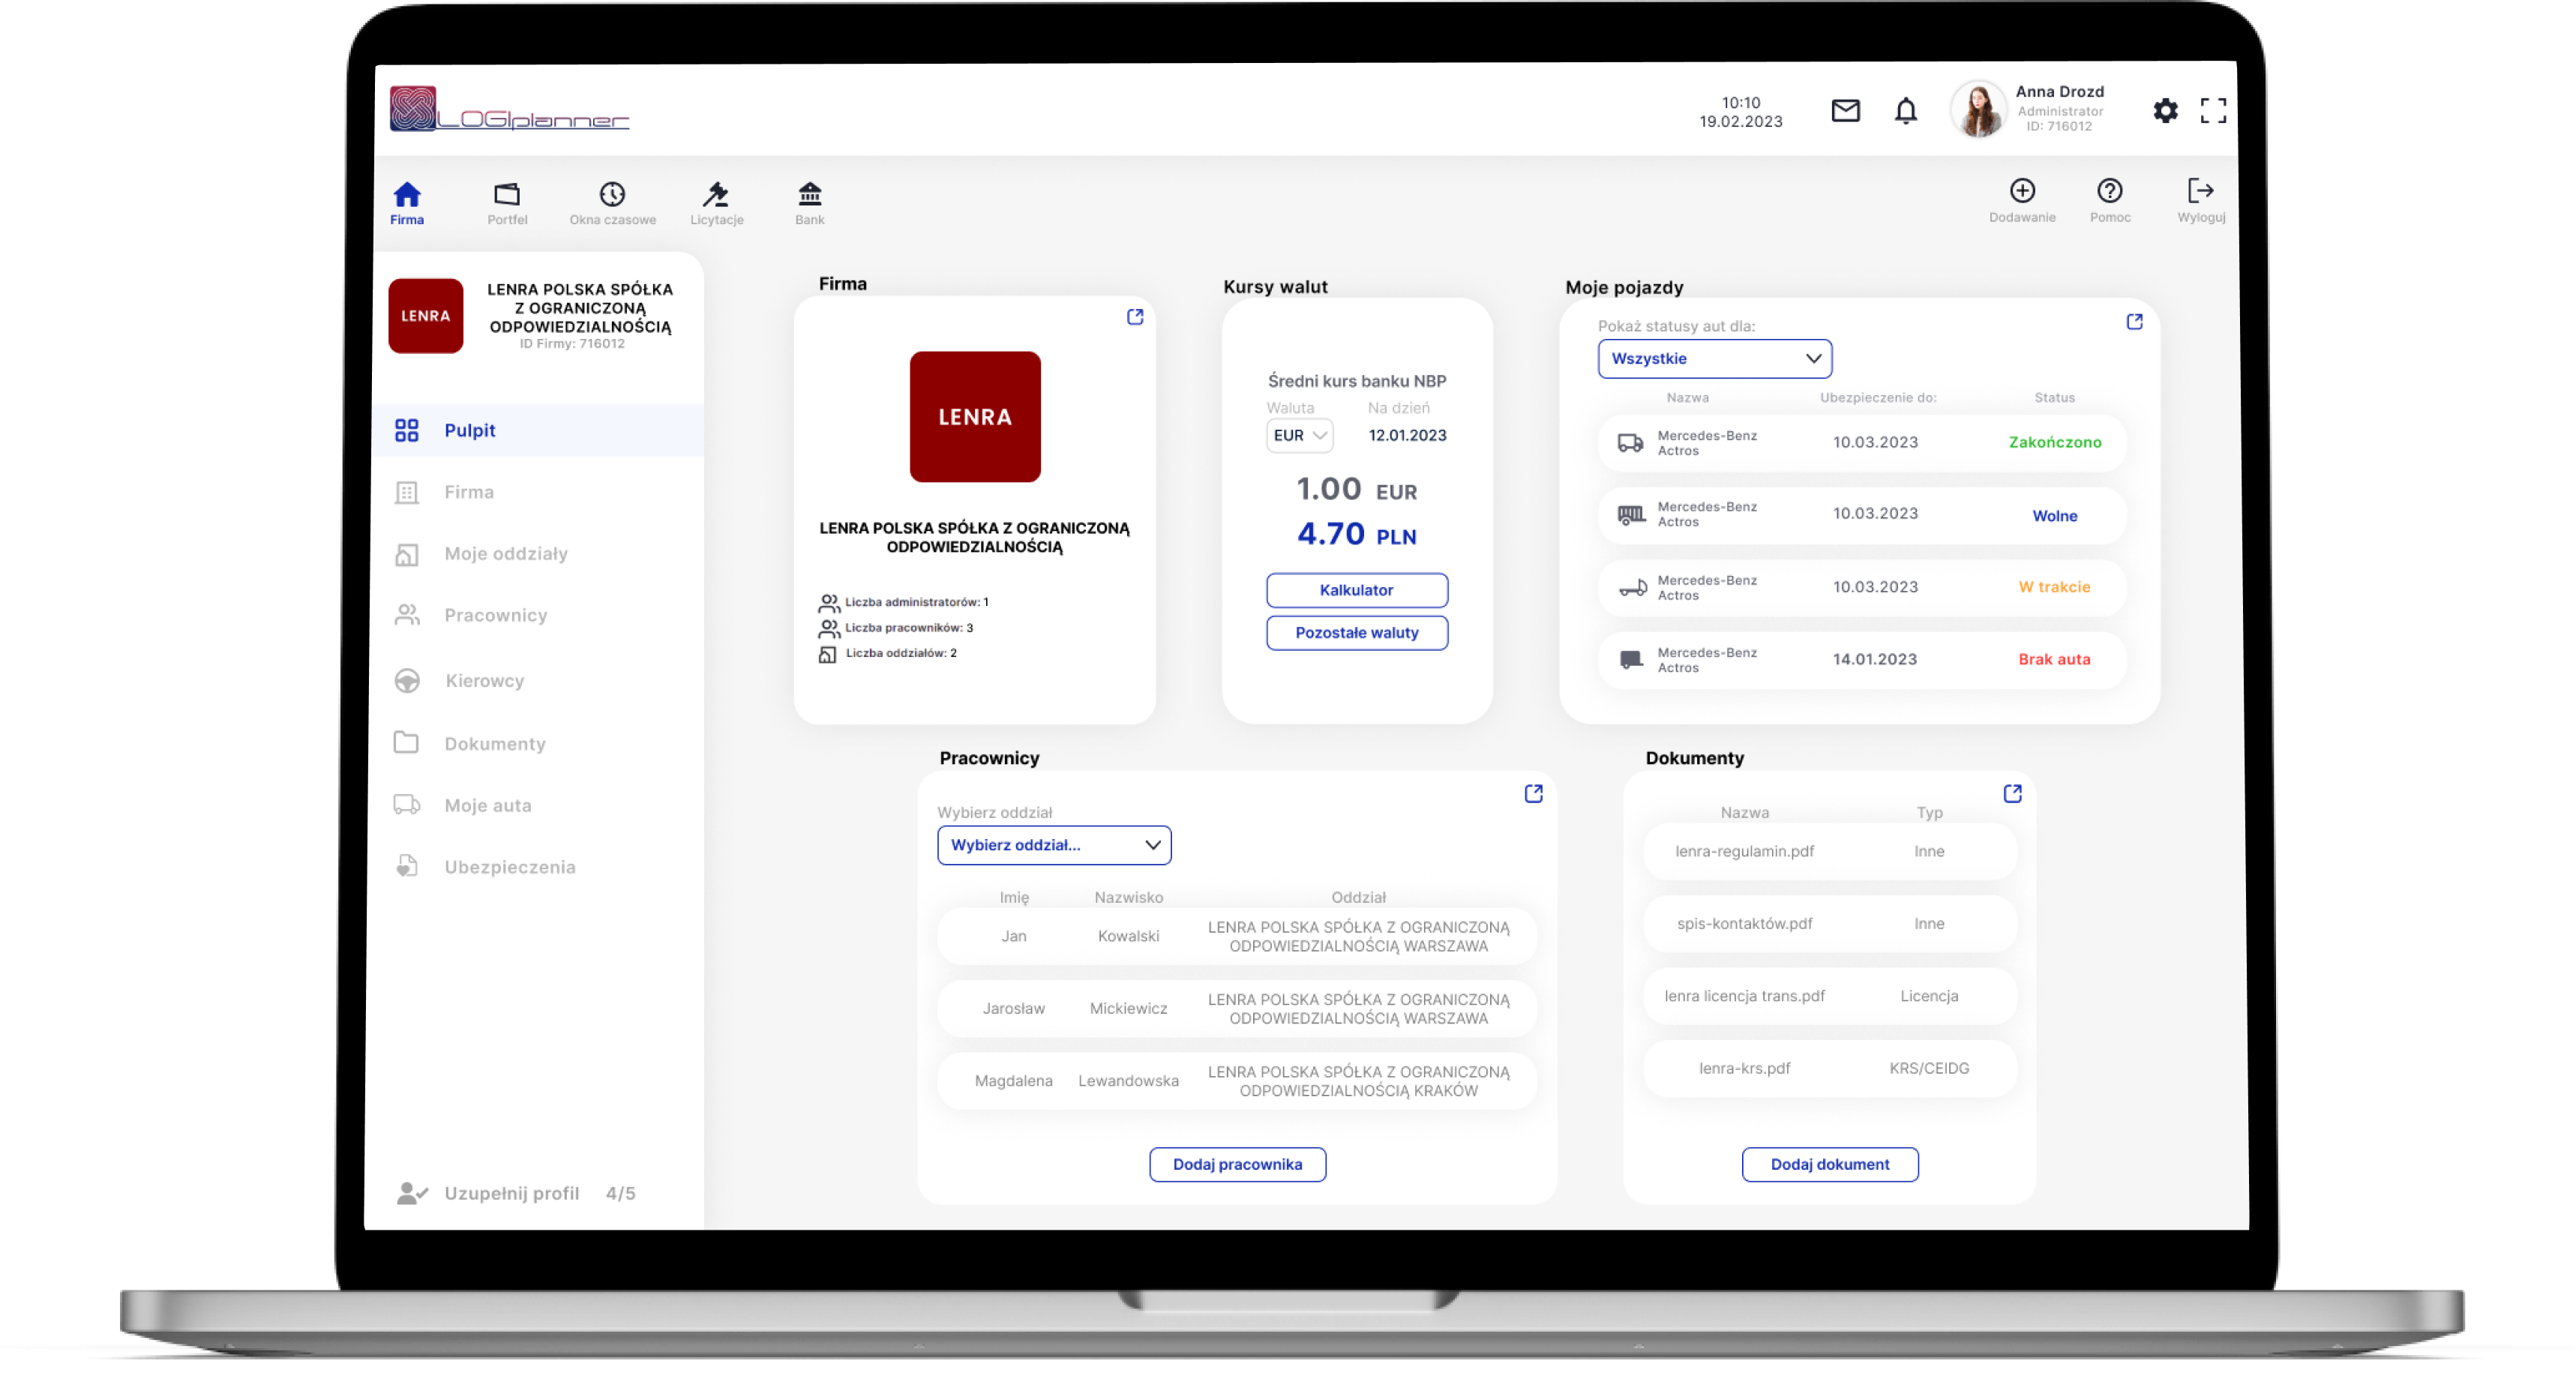Click Dodaj pracownika button
The image size is (2576, 1379).
coord(1239,1165)
